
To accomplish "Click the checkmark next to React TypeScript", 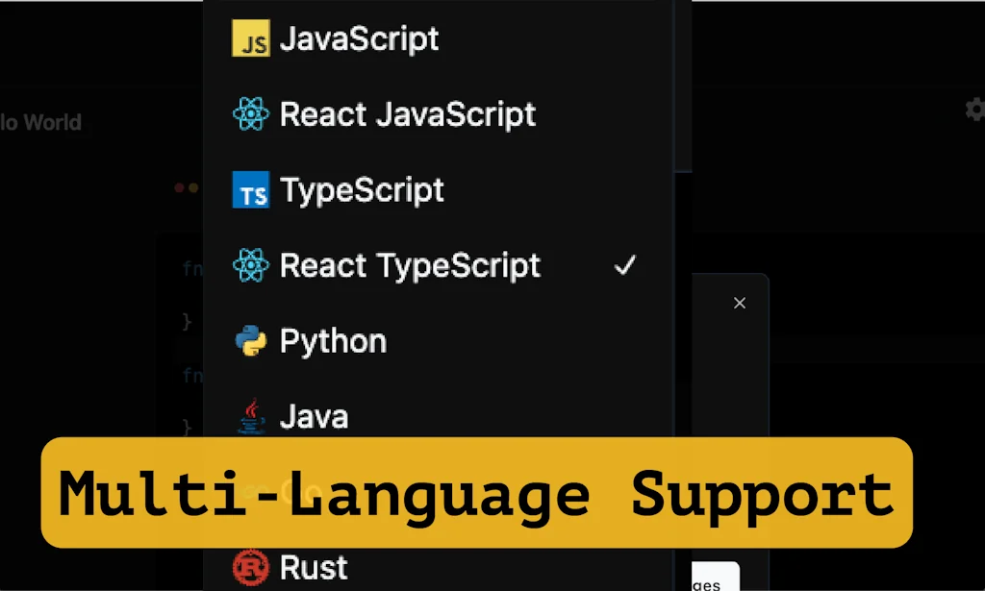I will pos(625,265).
